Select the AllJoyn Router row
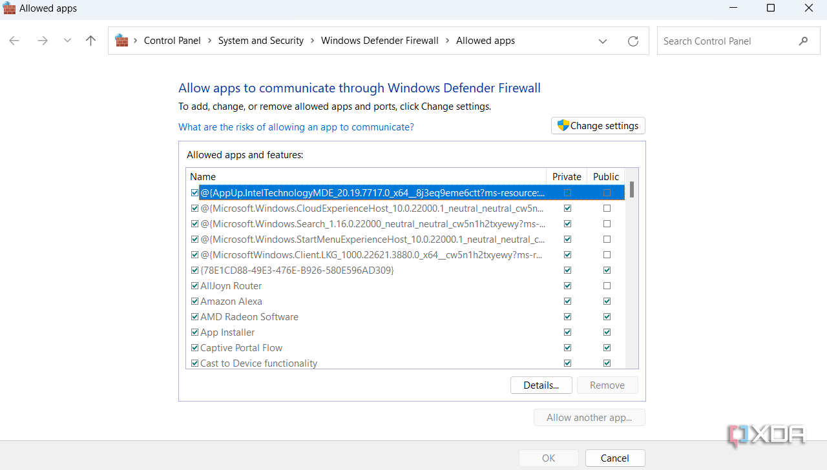This screenshot has width=827, height=470. pyautogui.click(x=406, y=286)
